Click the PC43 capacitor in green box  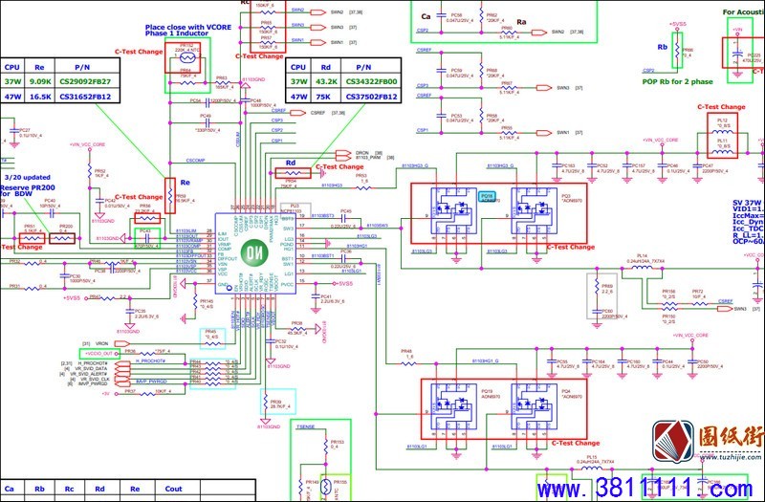[x=147, y=238]
